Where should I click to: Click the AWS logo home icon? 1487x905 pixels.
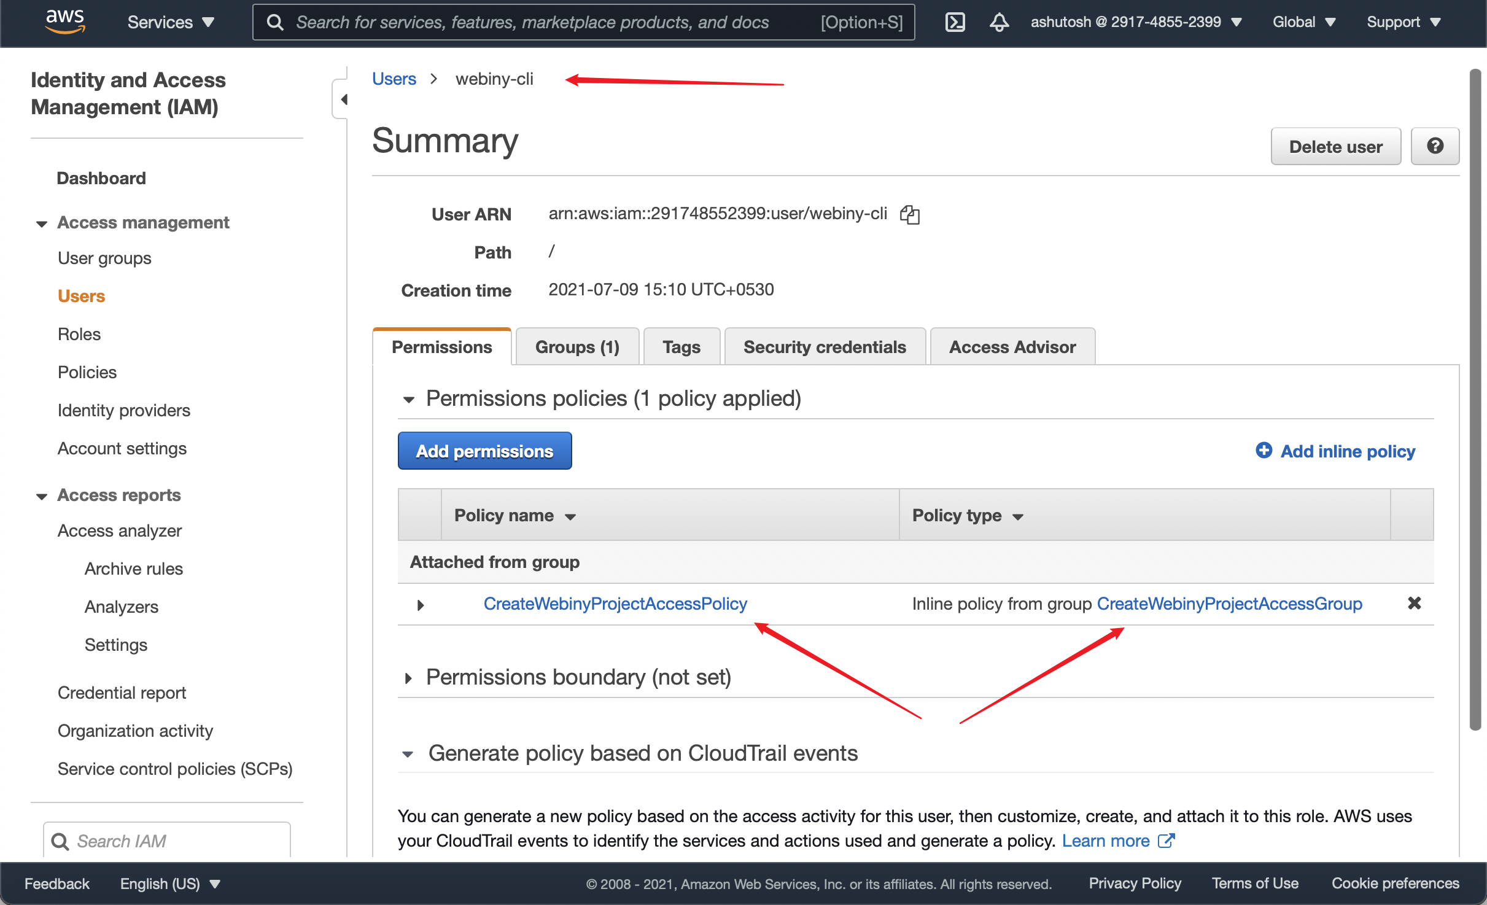click(65, 21)
